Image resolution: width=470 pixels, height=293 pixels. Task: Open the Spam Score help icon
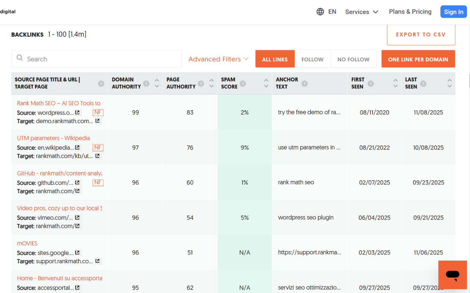(243, 83)
